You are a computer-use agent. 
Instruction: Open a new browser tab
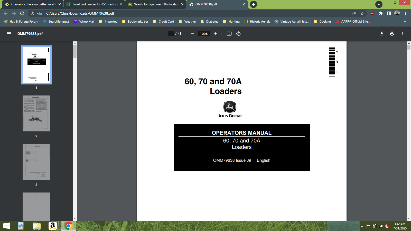tap(254, 4)
